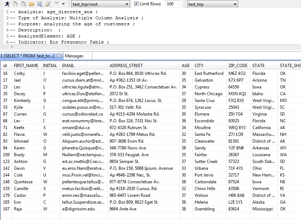The image size is (301, 220).
Task: Sort results by the AGE column header
Action: point(185,65)
